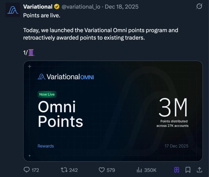Open the Dec 18, 2025 timestamp
This screenshot has width=209, height=177.
[x=122, y=7]
